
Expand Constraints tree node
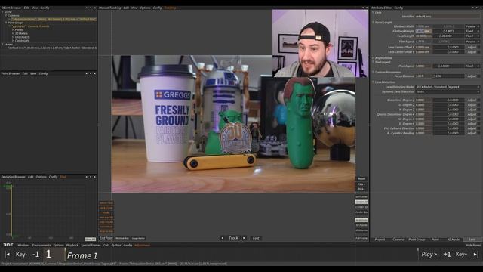click(x=13, y=41)
